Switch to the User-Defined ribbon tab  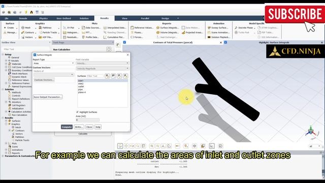pyautogui.click(x=63, y=18)
